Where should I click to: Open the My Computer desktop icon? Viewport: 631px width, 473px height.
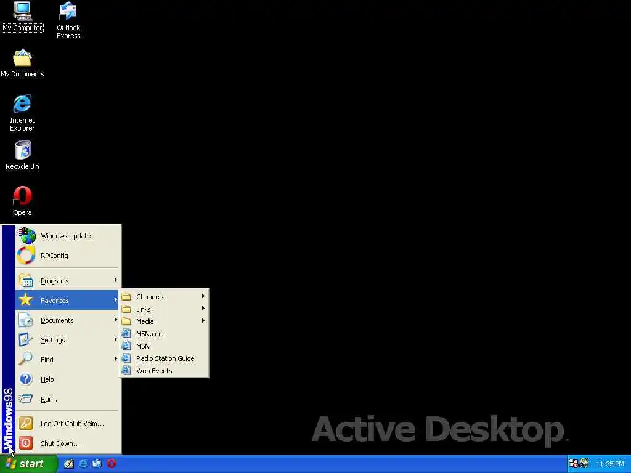pyautogui.click(x=23, y=17)
